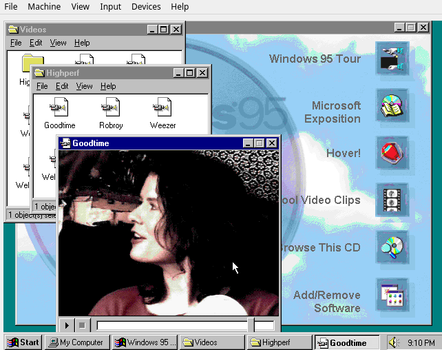Minimize the Windows 95 CD welcome window
Viewport: 442px width, 350px height.
tap(399, 28)
